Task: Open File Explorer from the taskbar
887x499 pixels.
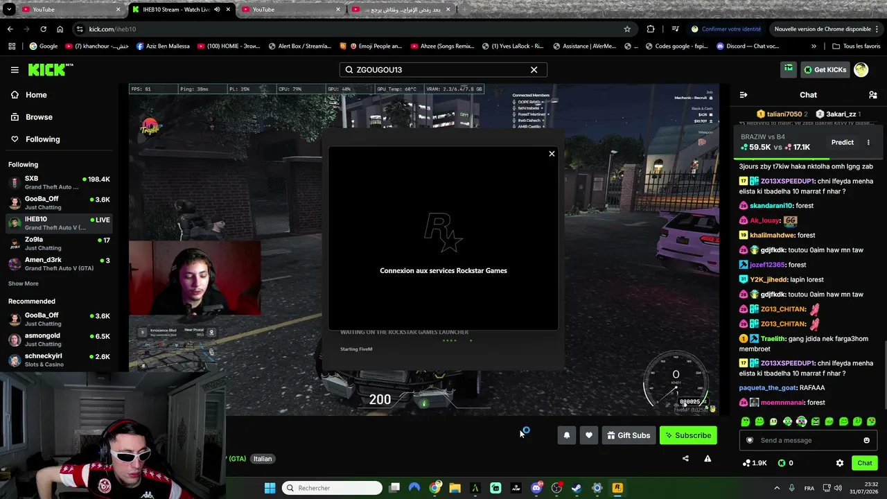Action: (x=455, y=488)
